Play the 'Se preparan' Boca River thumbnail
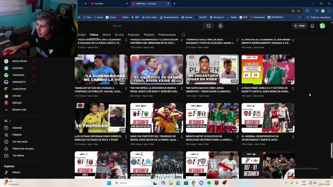Screen dimensions: 333x187 (x=101, y=118)
